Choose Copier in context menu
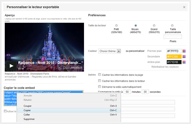The image size is (191, 124). tap(69, 110)
